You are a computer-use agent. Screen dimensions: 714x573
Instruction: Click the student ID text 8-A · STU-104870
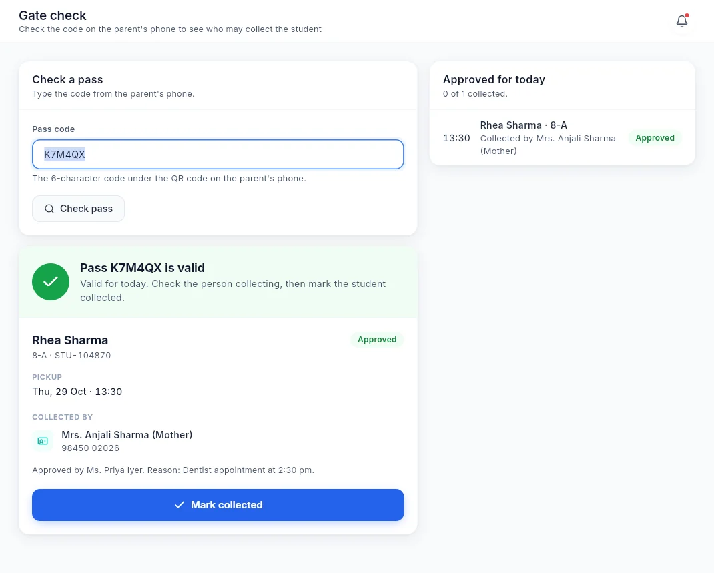pyautogui.click(x=71, y=356)
